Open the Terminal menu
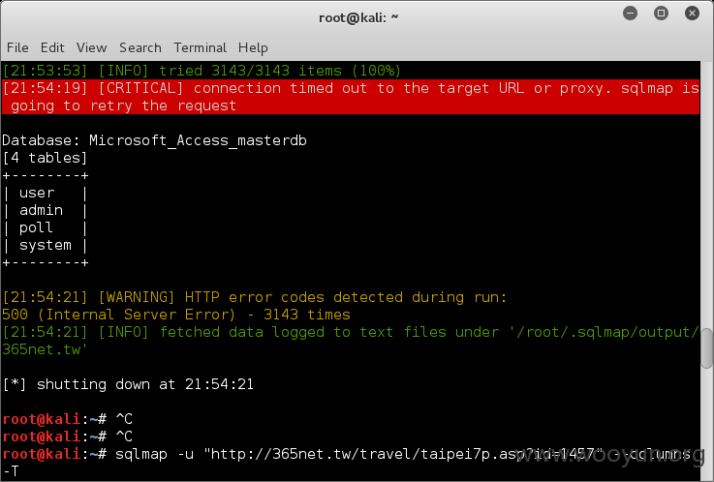The height and width of the screenshot is (482, 714). (200, 47)
